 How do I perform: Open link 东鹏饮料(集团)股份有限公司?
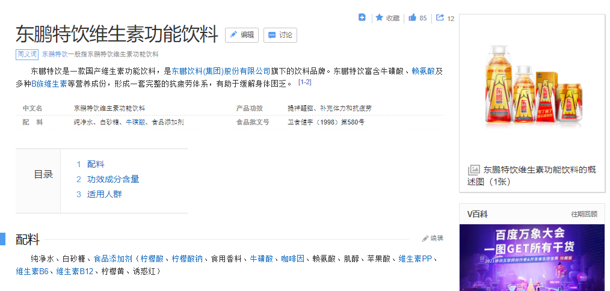pos(221,71)
